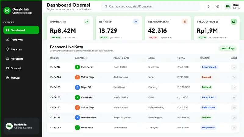Go to Dashboard in sidebar
Image resolution: width=244 pixels, height=137 pixels.
pos(21,30)
